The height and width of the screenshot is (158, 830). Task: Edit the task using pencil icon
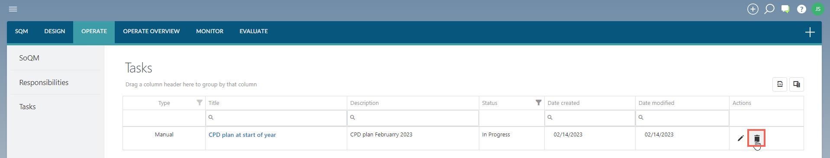pyautogui.click(x=740, y=139)
